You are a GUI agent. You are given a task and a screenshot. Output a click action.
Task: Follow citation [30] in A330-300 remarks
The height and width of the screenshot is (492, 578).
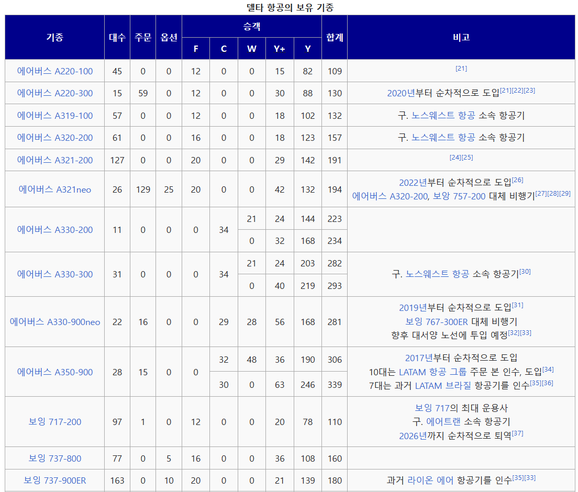click(x=525, y=272)
